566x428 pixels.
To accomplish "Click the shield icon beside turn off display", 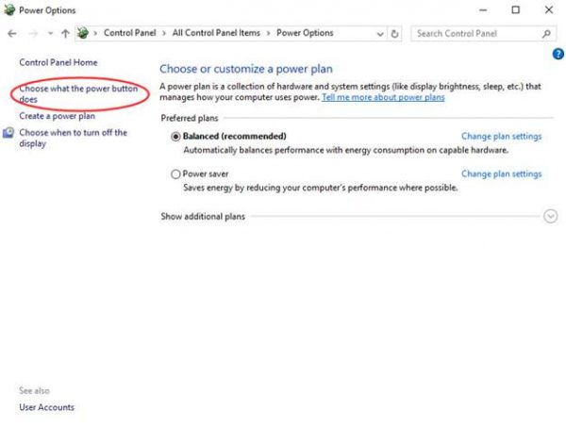I will coord(8,133).
